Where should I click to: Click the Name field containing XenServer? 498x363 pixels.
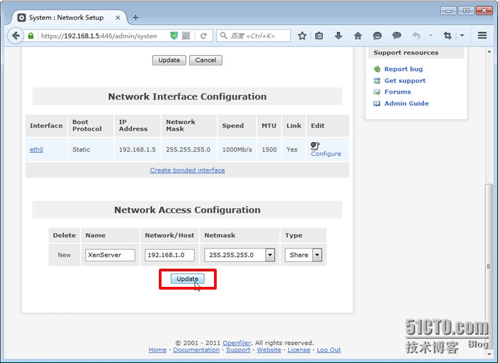pos(110,255)
